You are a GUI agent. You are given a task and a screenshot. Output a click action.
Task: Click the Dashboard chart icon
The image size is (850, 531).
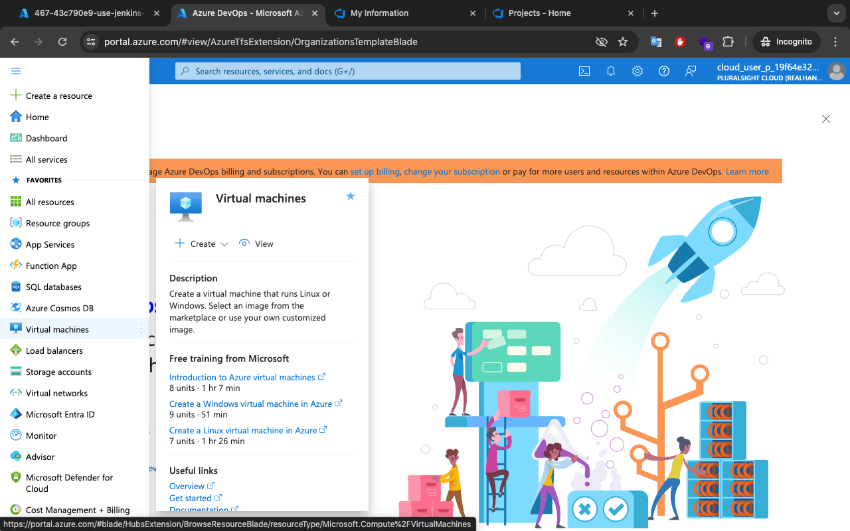16,138
